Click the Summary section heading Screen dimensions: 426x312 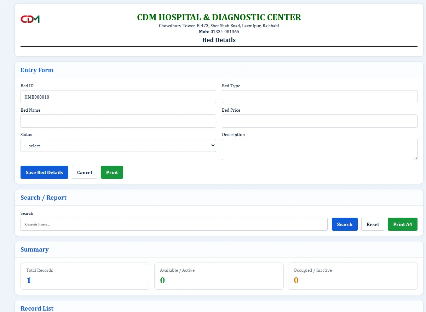(35, 249)
